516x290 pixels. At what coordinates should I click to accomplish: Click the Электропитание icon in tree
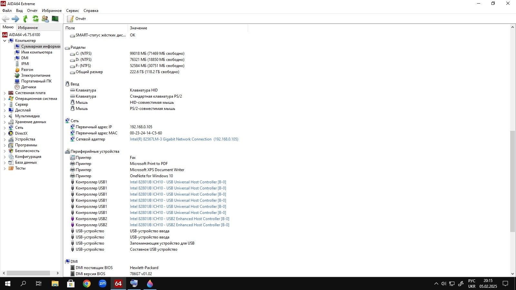(17, 75)
